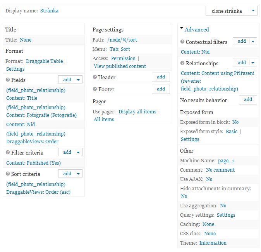Open the clone stránka dropdown arrow
Image resolution: width=261 pixels, height=252 pixels.
click(x=253, y=11)
